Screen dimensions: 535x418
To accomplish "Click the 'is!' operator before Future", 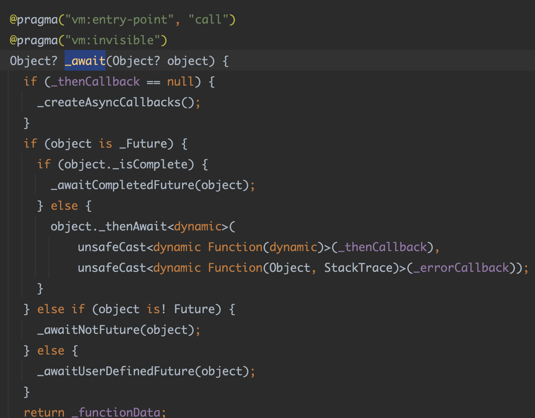I will pos(157,309).
